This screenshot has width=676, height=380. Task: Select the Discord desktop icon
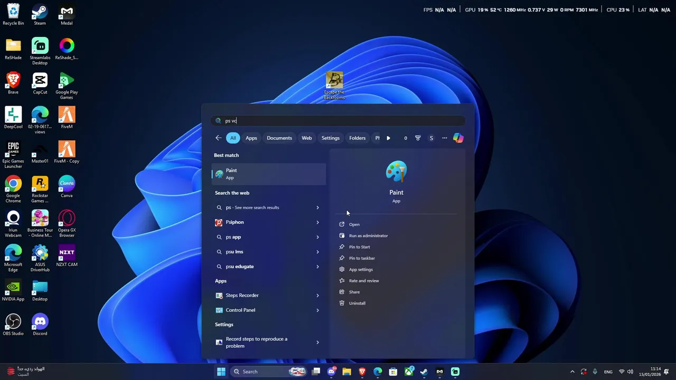(40, 325)
